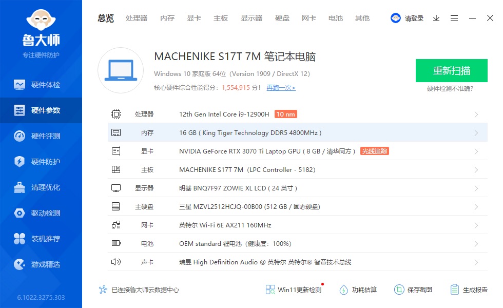Viewport: 503px width, 308px height.
Task: Click 明基 BNQ7F97 ZOWIE XL LCD text
Action: pyautogui.click(x=238, y=188)
